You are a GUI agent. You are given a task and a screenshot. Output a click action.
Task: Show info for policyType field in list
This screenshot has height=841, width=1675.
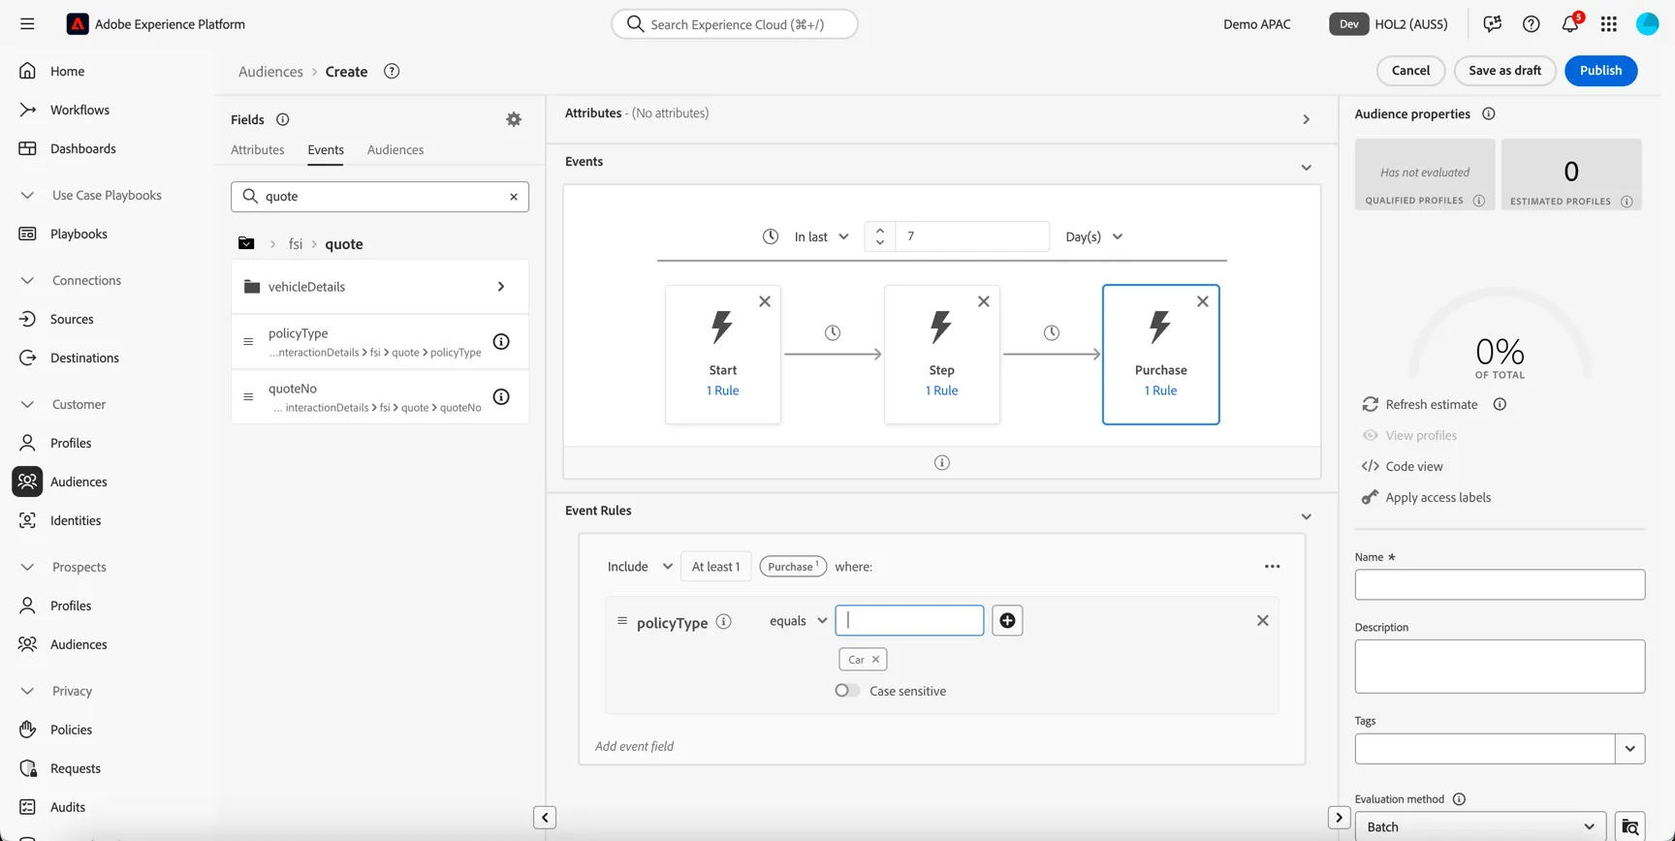pyautogui.click(x=501, y=341)
